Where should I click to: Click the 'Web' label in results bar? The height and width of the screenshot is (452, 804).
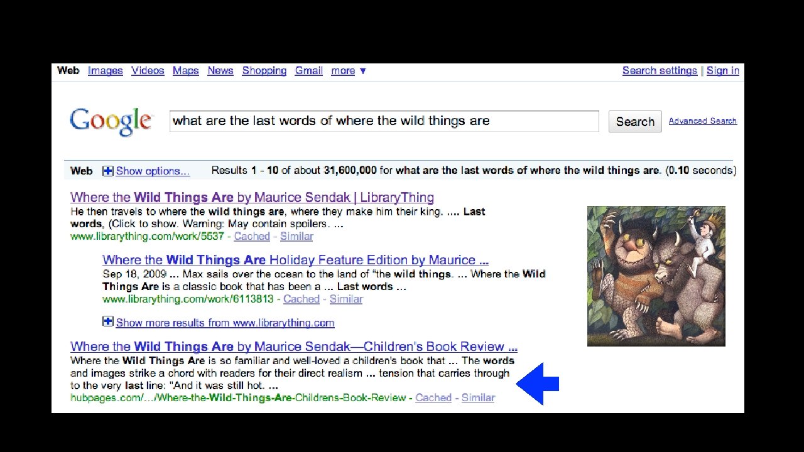coord(81,171)
